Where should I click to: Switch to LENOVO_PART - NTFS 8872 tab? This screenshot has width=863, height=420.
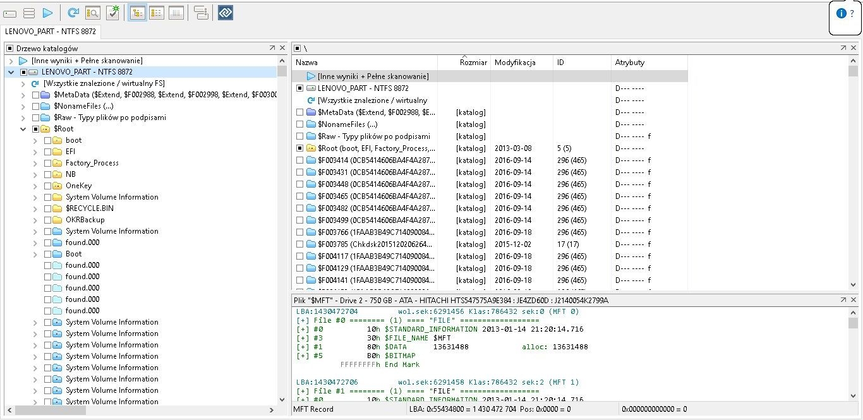pyautogui.click(x=50, y=31)
